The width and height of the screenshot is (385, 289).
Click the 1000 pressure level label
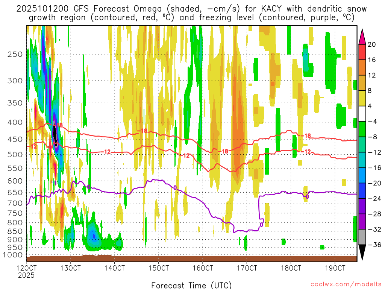click(x=13, y=255)
